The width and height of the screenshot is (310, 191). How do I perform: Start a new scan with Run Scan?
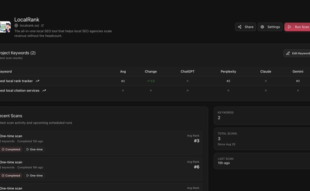click(x=297, y=27)
